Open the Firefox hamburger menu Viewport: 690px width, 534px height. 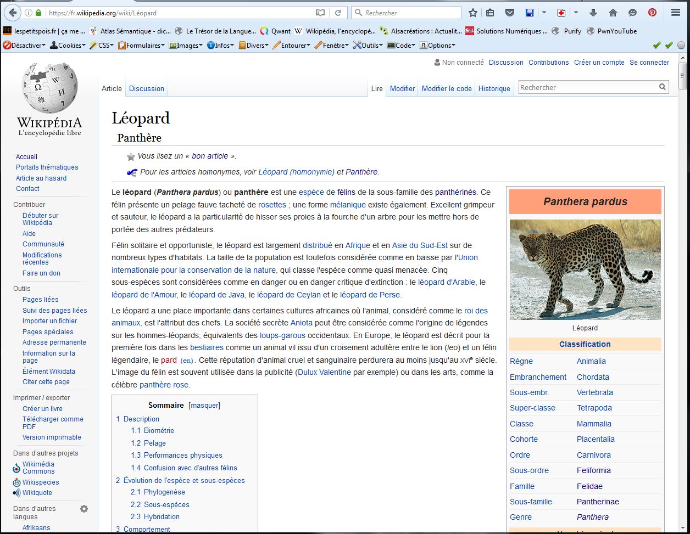pyautogui.click(x=676, y=13)
